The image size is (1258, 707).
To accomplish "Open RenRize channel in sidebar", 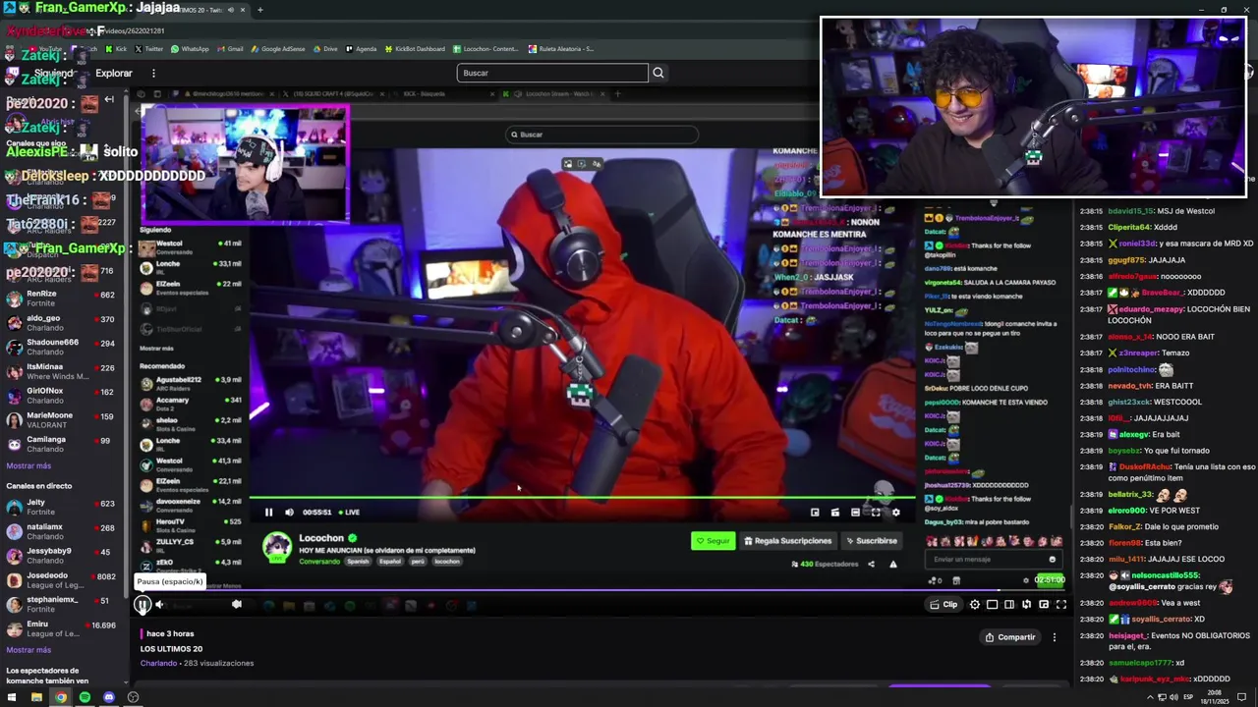I will pos(61,299).
